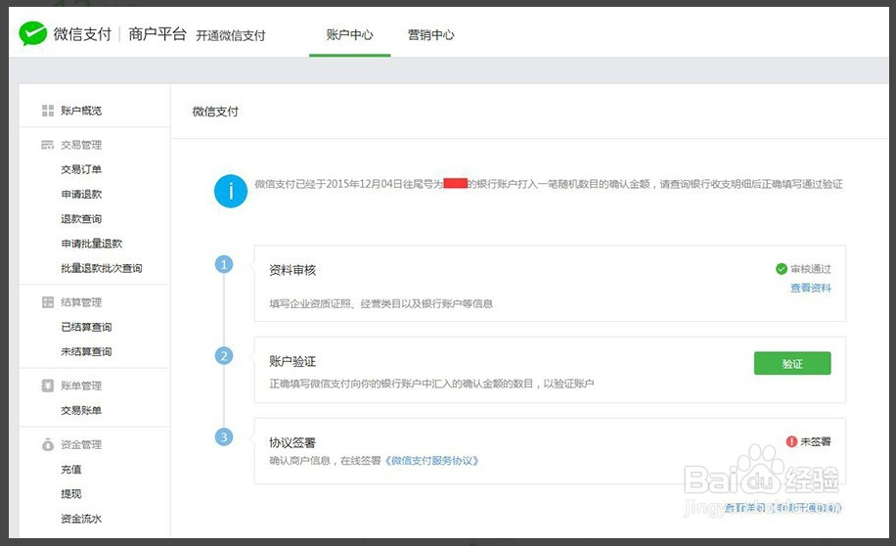
Task: Click the 交易管理 card icon
Action: (47, 145)
